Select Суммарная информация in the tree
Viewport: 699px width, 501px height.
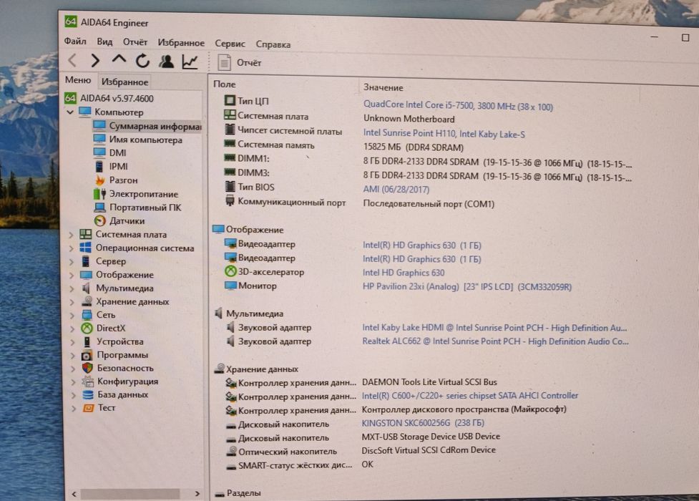point(147,126)
